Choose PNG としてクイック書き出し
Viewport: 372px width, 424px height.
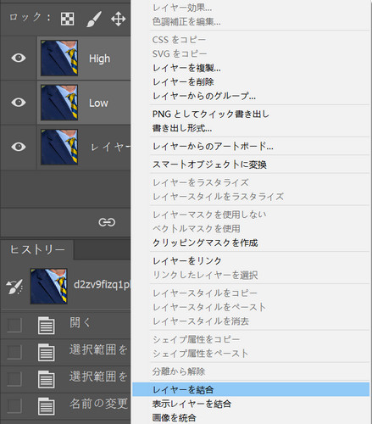tap(211, 114)
